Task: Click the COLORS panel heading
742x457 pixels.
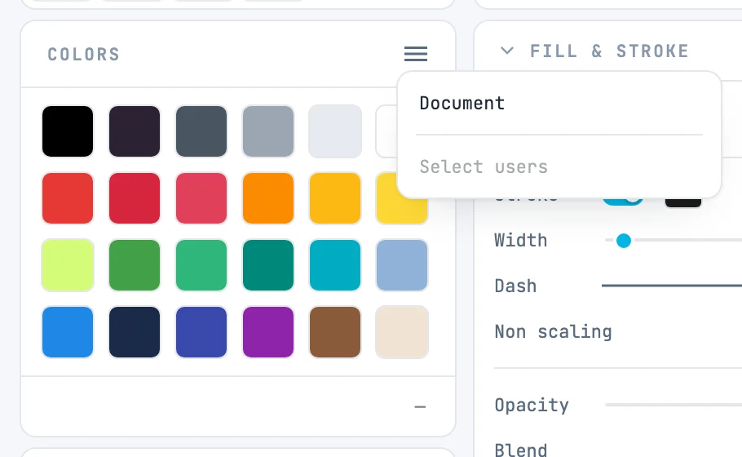Action: (x=84, y=54)
